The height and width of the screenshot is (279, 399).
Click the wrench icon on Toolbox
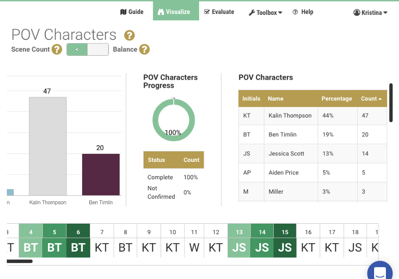click(252, 12)
